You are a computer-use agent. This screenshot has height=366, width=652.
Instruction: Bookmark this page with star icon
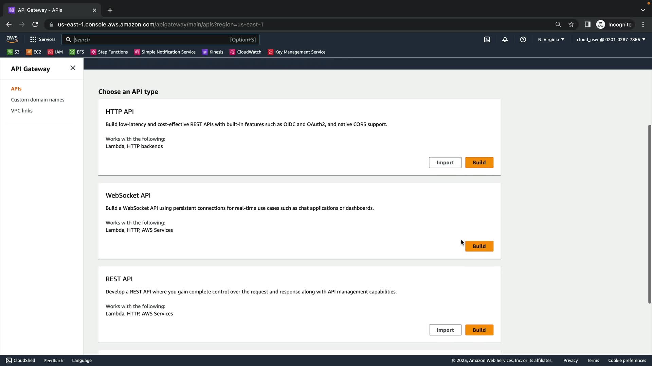click(571, 24)
